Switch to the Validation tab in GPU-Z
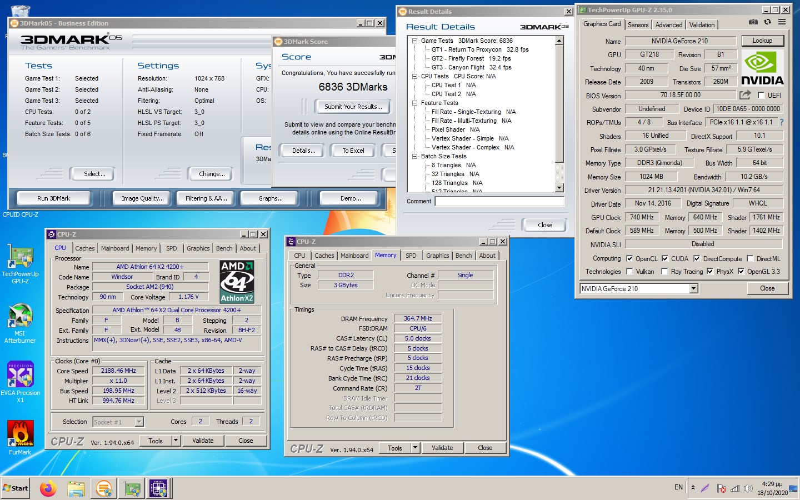800x500 pixels. click(x=702, y=25)
